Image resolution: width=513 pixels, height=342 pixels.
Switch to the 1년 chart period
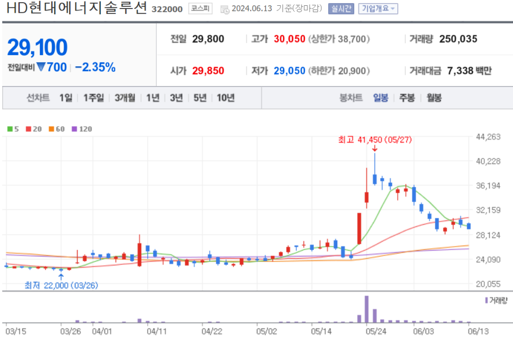153,98
